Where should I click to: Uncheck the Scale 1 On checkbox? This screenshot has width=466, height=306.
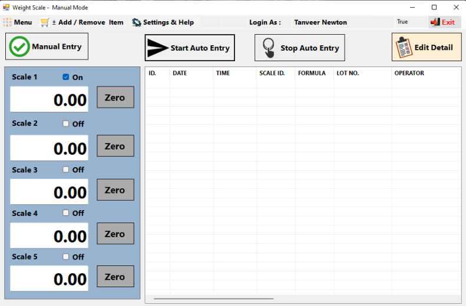click(66, 77)
